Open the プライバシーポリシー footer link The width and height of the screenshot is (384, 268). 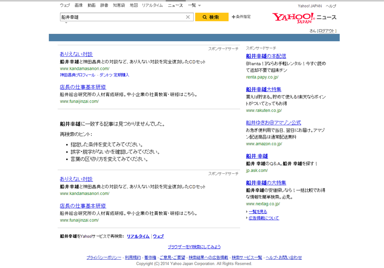(104, 257)
